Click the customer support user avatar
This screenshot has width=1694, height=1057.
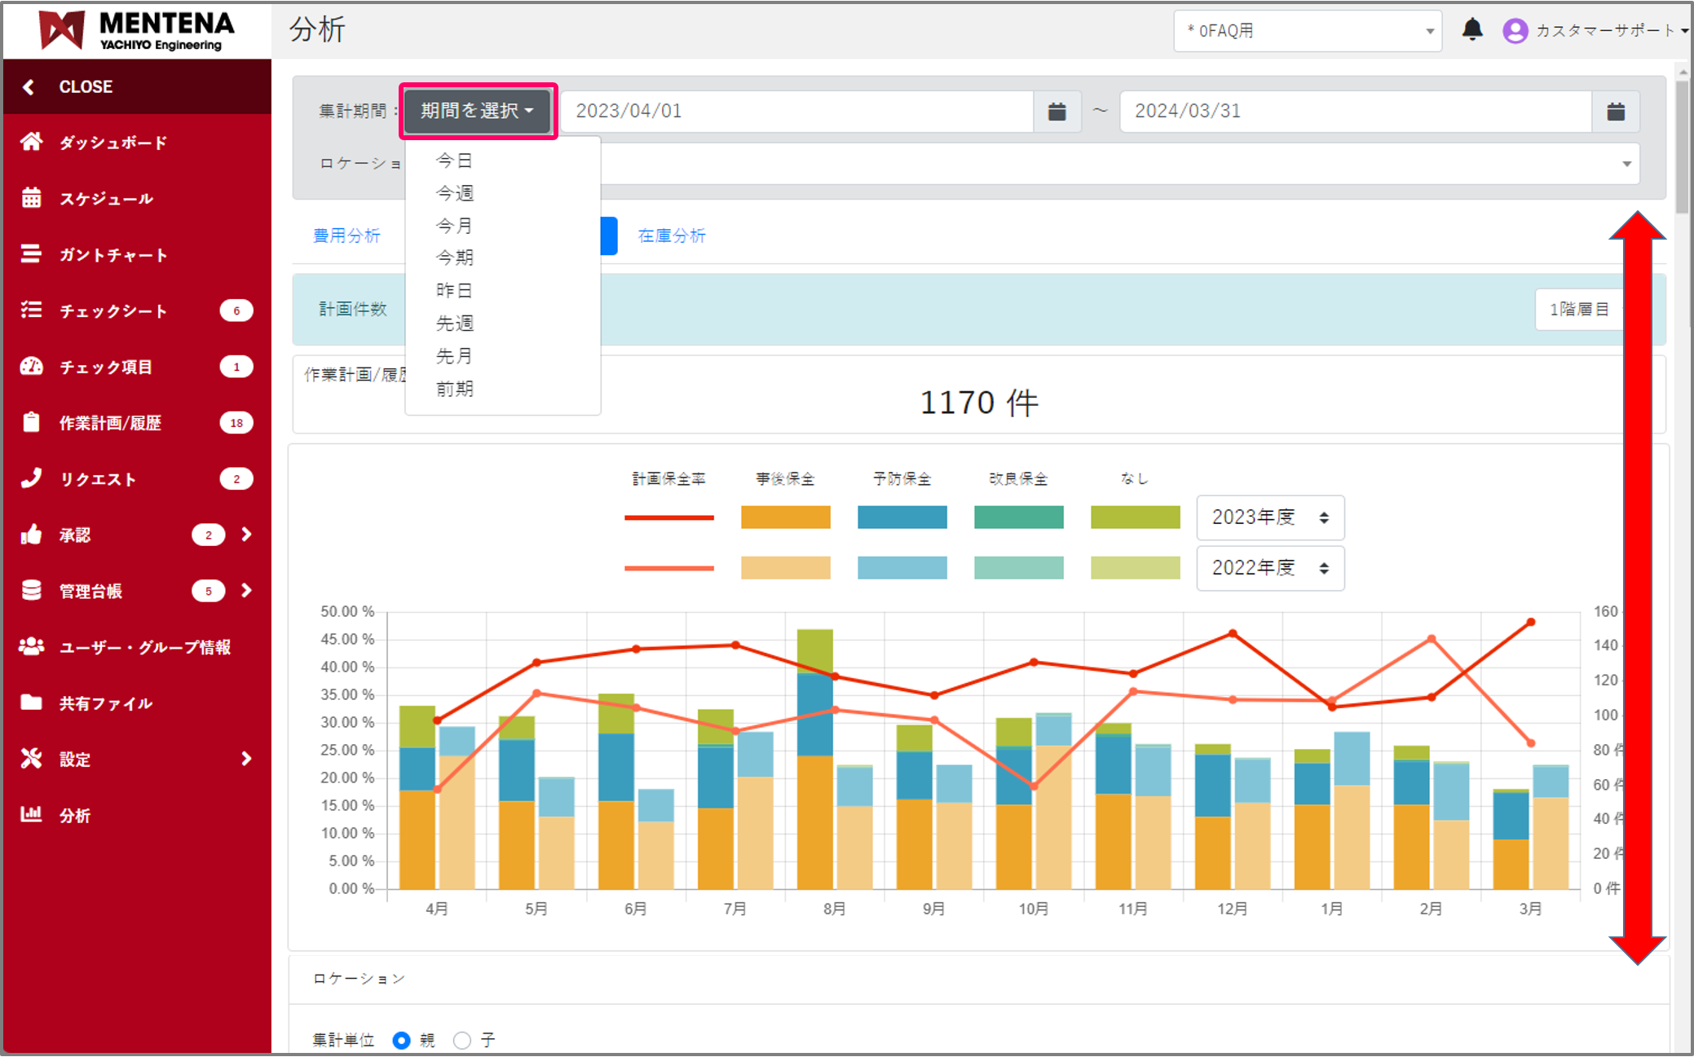1515,31
